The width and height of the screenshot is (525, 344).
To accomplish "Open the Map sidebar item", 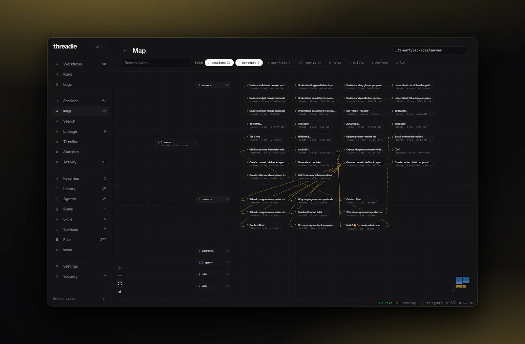I will 80,111.
